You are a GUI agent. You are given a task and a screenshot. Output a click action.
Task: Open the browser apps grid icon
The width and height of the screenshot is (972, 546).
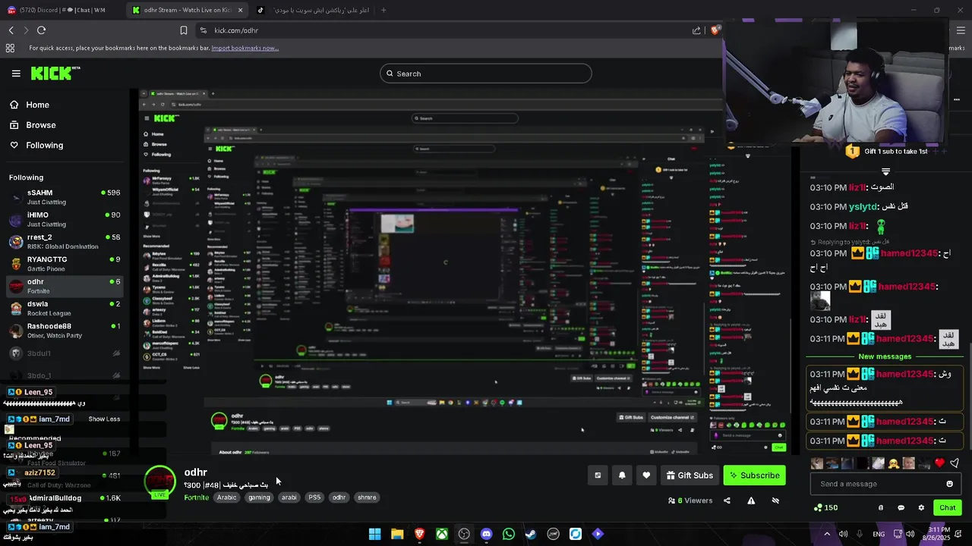(10, 48)
